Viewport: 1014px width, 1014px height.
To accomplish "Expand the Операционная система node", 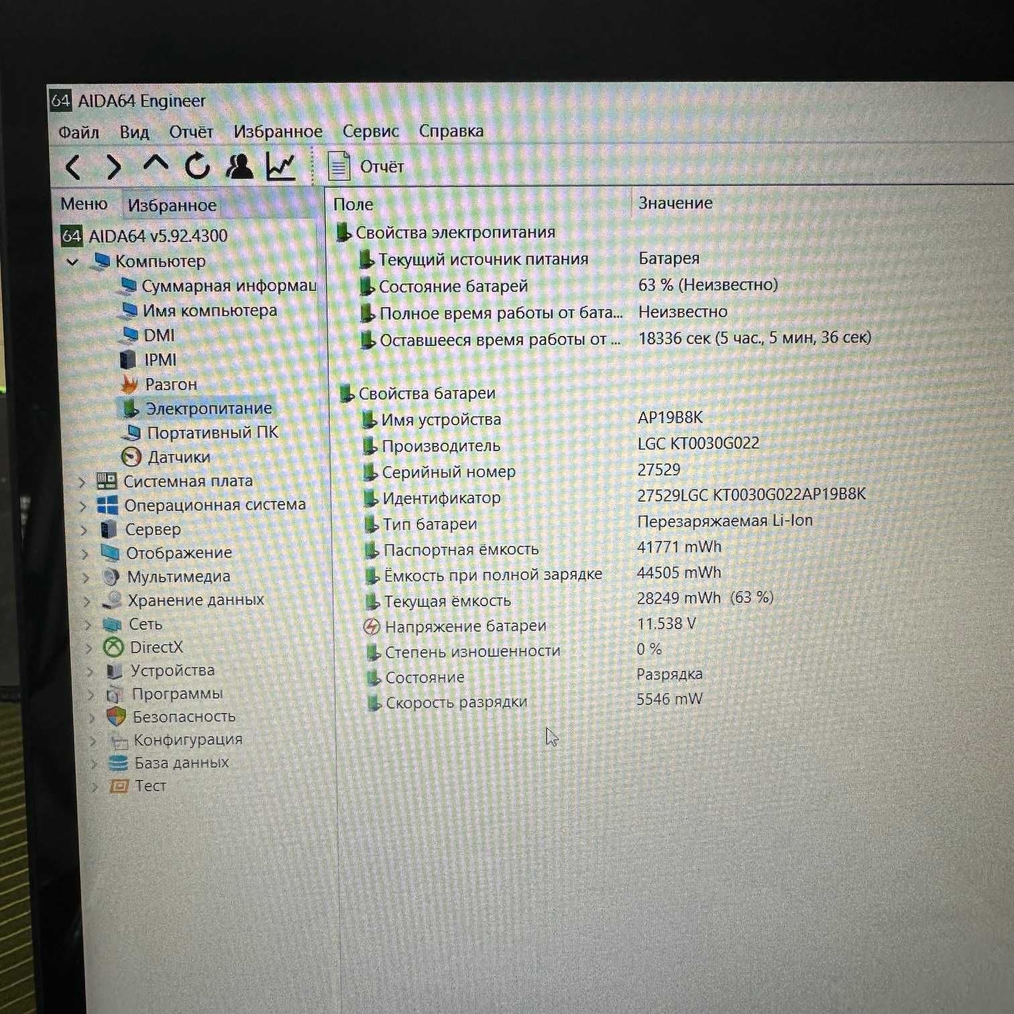I will coord(83,506).
